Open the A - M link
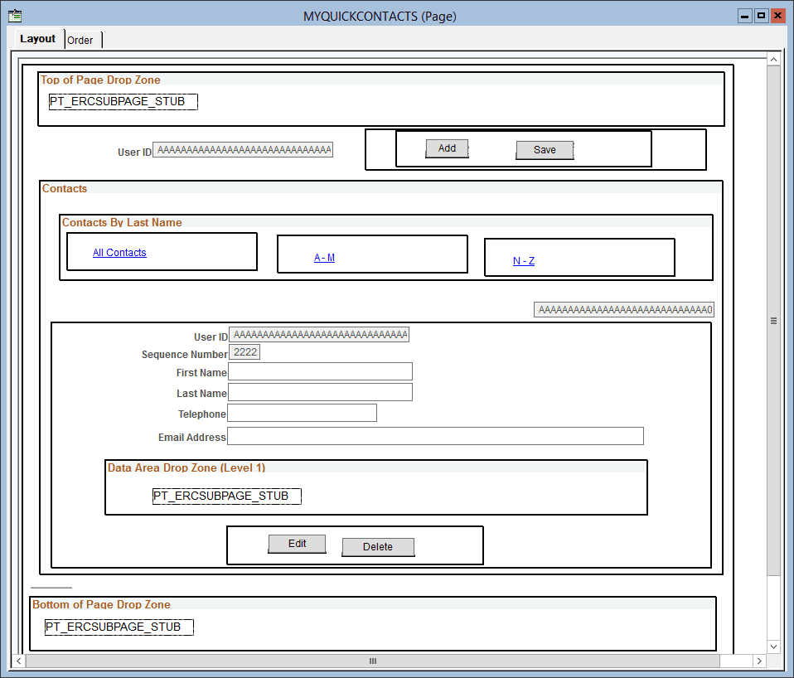 click(x=324, y=257)
